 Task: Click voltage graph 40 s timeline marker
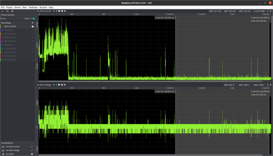[104, 88]
